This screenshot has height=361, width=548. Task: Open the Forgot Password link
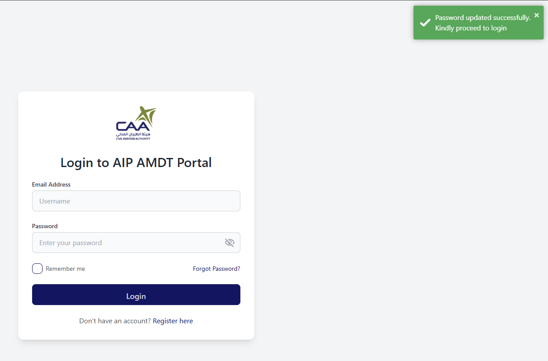[217, 269]
